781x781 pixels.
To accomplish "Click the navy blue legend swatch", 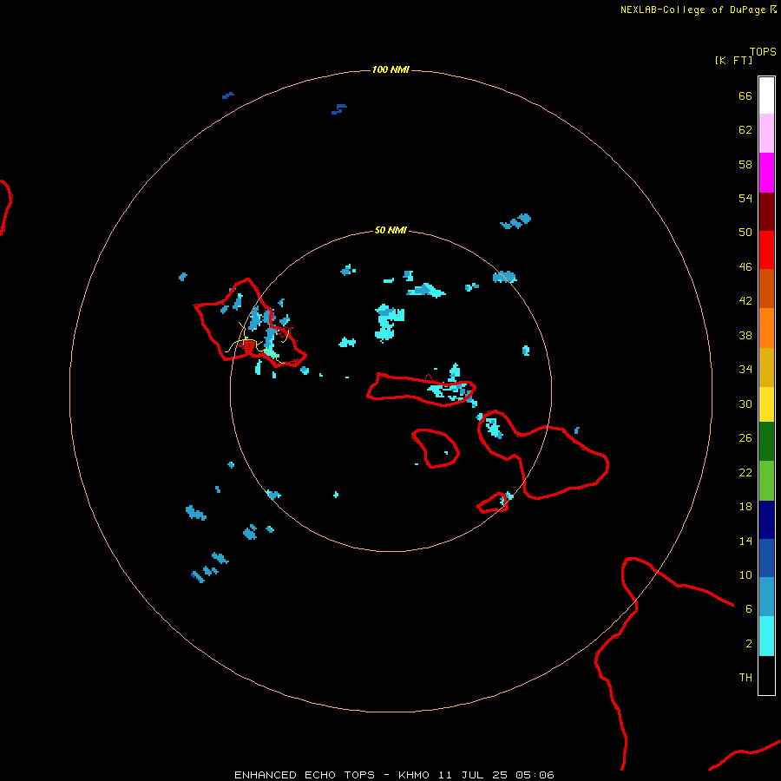I will click(x=766, y=520).
